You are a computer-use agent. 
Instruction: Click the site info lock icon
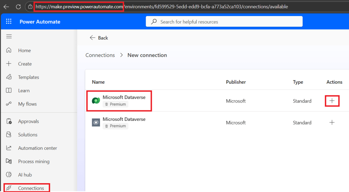tap(30, 7)
